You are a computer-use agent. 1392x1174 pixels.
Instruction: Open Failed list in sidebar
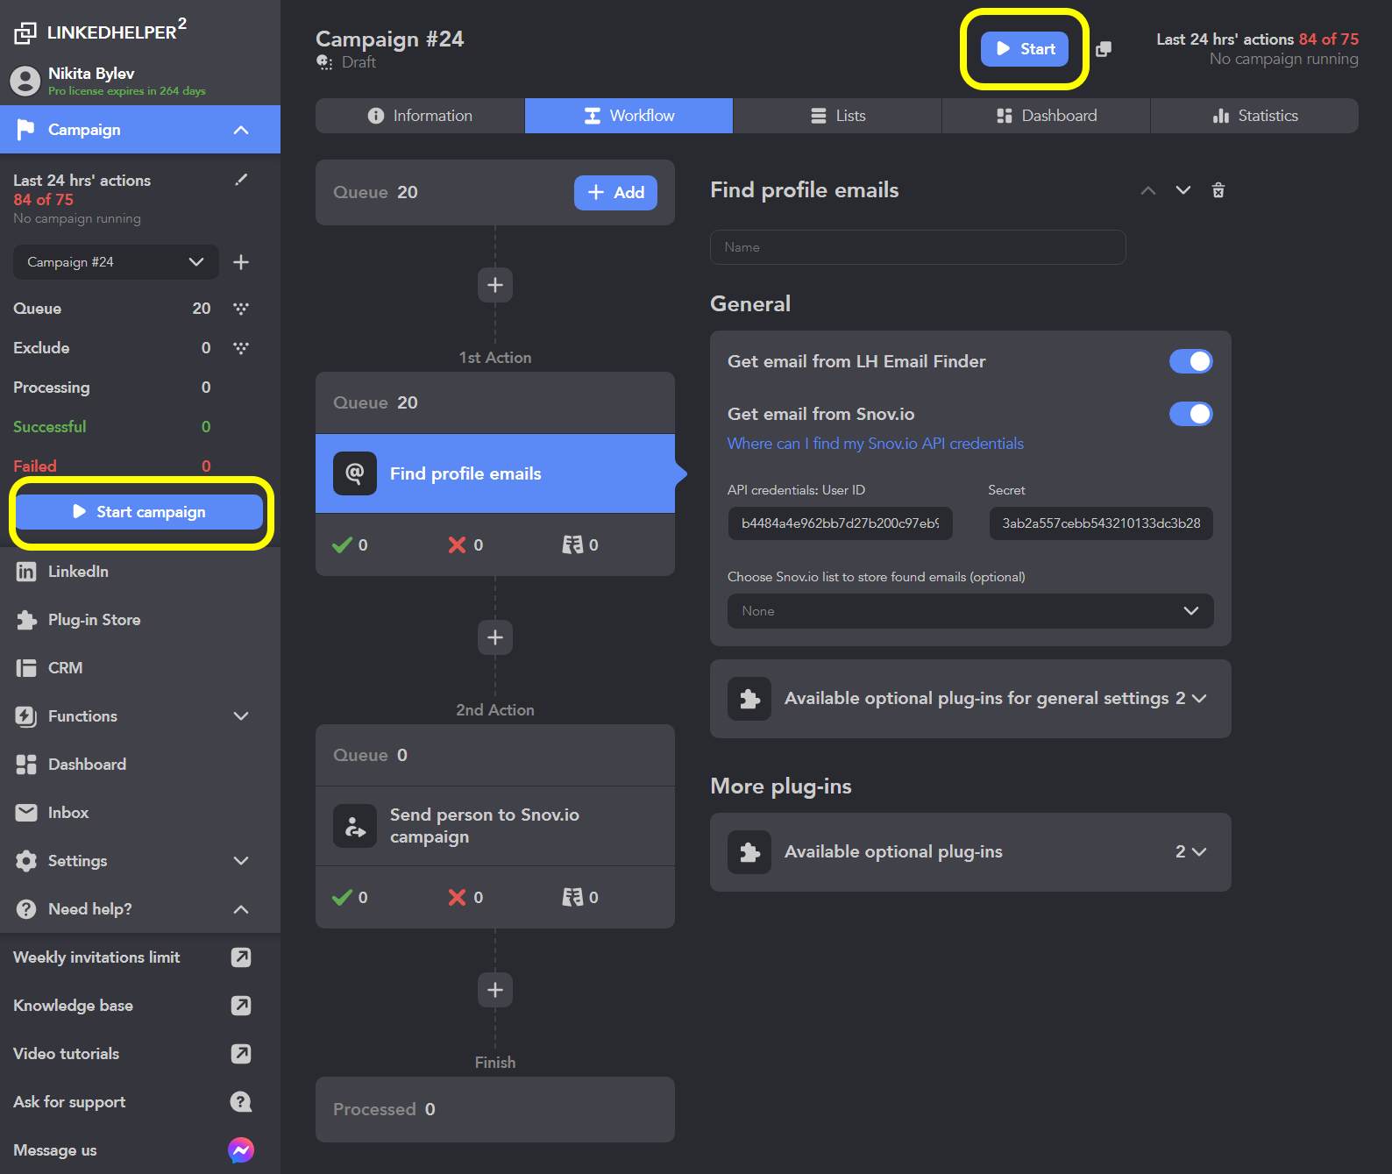coord(114,466)
